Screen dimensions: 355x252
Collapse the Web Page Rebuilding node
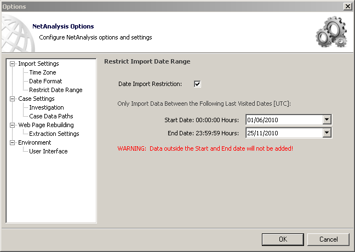[12, 125]
